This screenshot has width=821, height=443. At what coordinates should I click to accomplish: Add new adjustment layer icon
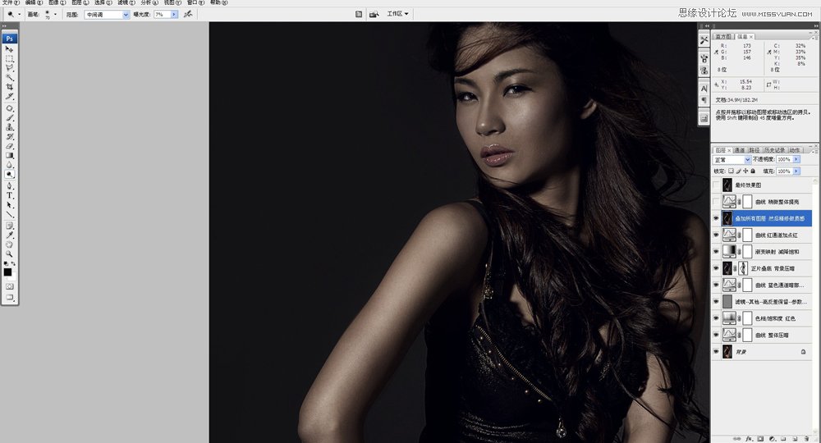pos(773,439)
